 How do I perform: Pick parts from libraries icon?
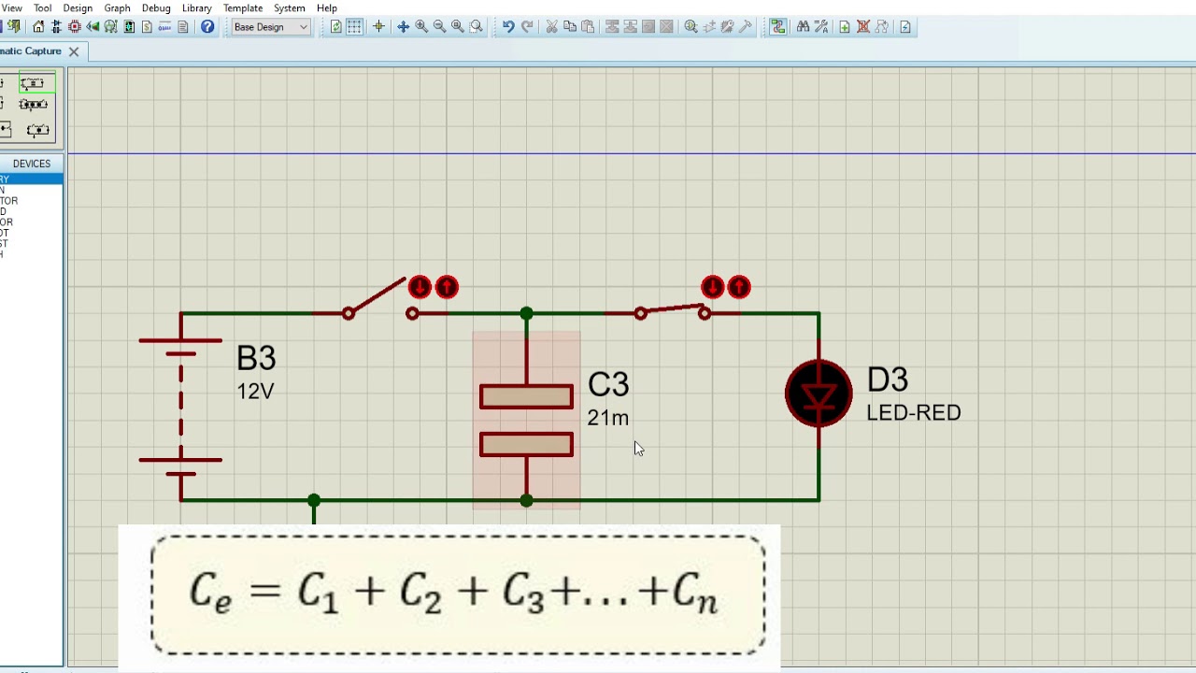[691, 27]
